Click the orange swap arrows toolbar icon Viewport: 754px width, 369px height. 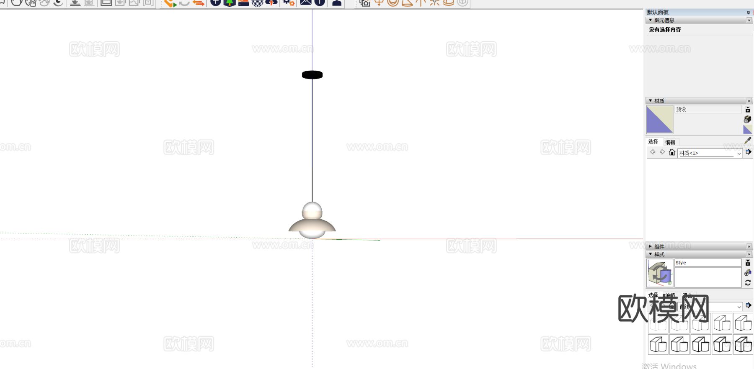pos(198,3)
